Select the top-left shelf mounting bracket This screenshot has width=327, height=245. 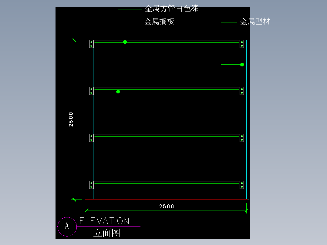click(x=91, y=44)
